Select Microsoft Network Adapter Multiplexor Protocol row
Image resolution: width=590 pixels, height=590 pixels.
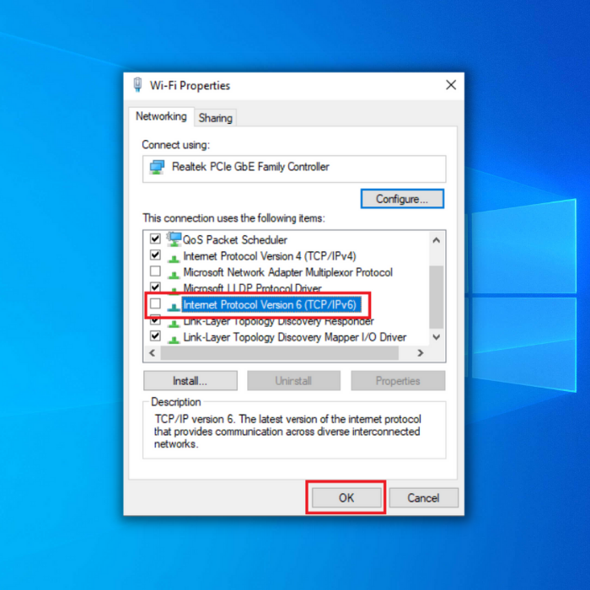click(x=288, y=272)
